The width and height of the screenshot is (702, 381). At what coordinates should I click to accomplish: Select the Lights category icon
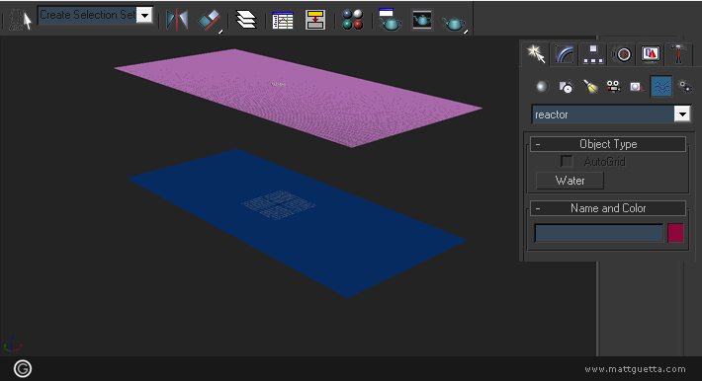pos(590,86)
